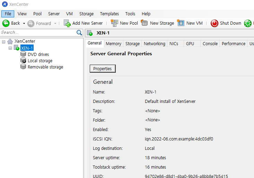
Task: Select the XenCenter root tree label
Action: tap(25, 41)
